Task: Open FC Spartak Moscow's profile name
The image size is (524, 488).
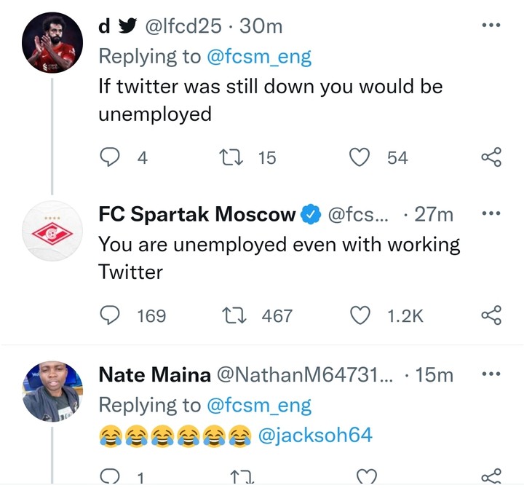Action: (x=197, y=215)
